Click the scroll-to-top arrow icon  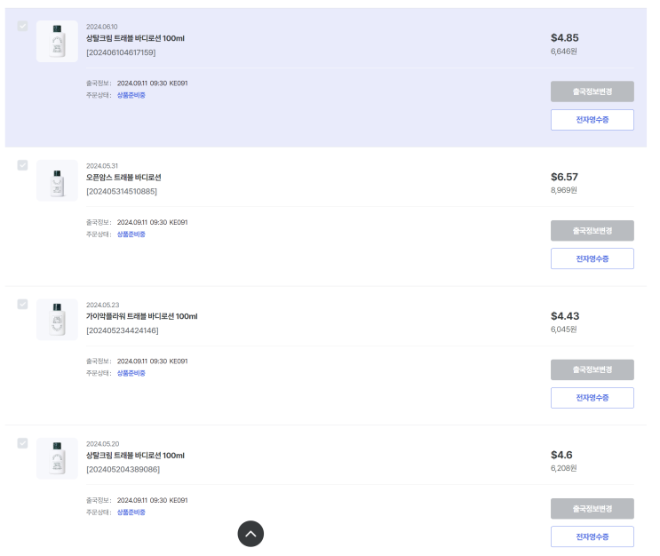[250, 534]
